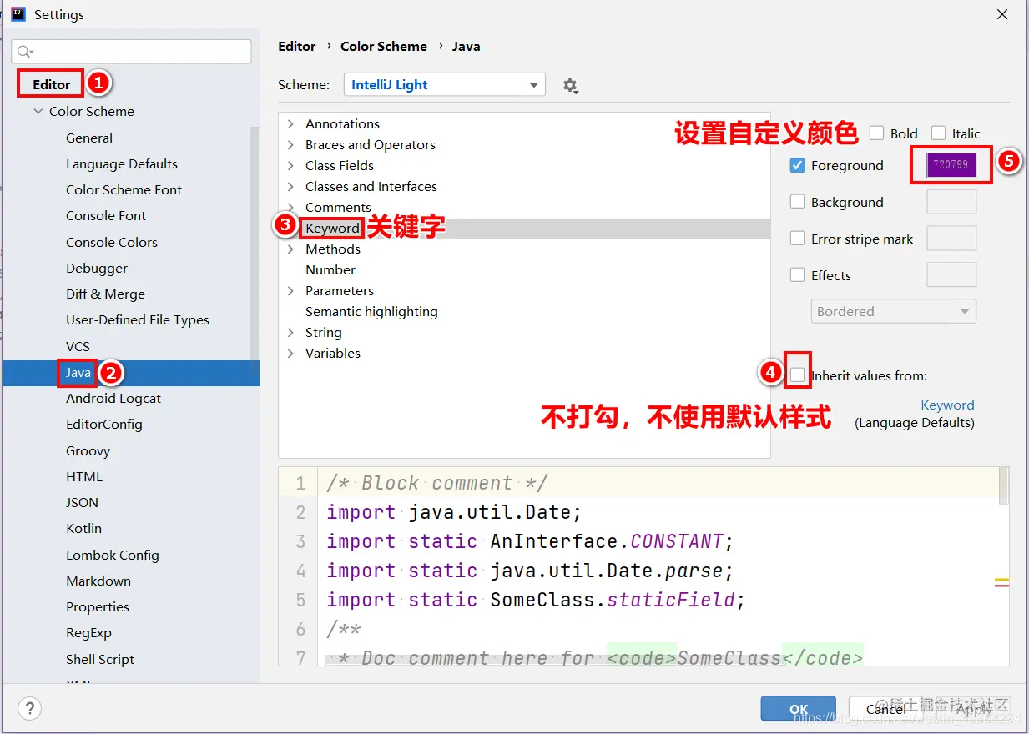Select General under Color Scheme
This screenshot has height=734, width=1029.
click(89, 138)
